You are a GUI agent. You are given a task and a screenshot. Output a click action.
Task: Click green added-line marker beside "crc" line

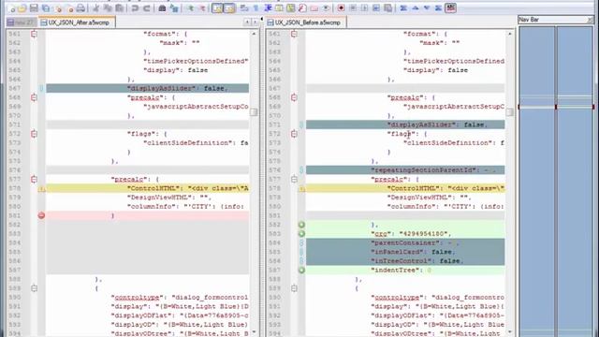(x=301, y=234)
